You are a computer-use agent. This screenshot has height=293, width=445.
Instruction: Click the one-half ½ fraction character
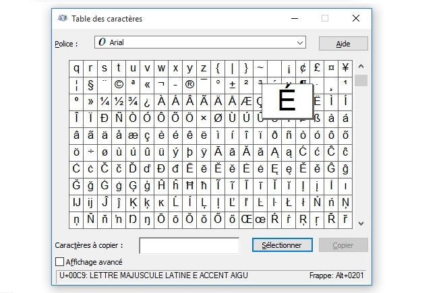pyautogui.click(x=119, y=101)
